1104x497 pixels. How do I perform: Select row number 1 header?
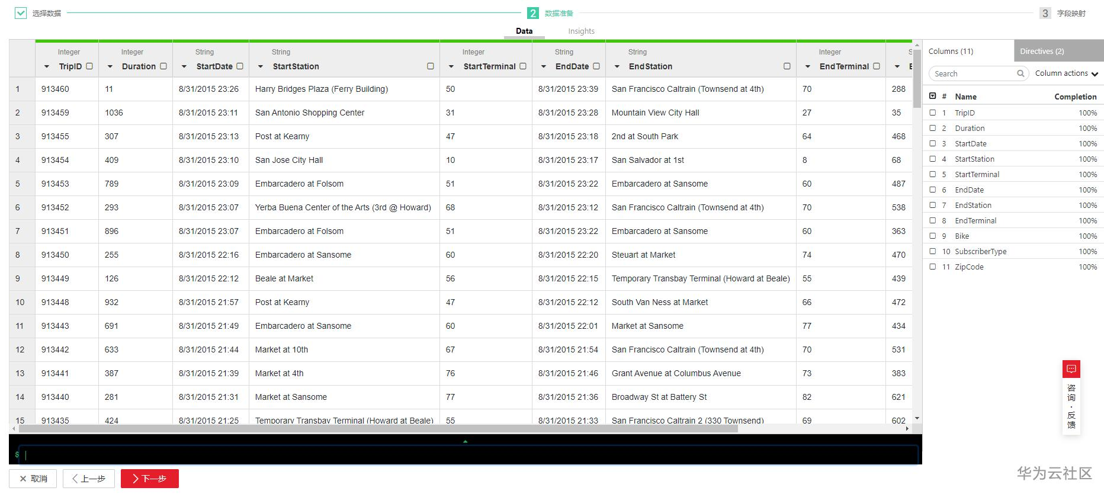click(22, 89)
